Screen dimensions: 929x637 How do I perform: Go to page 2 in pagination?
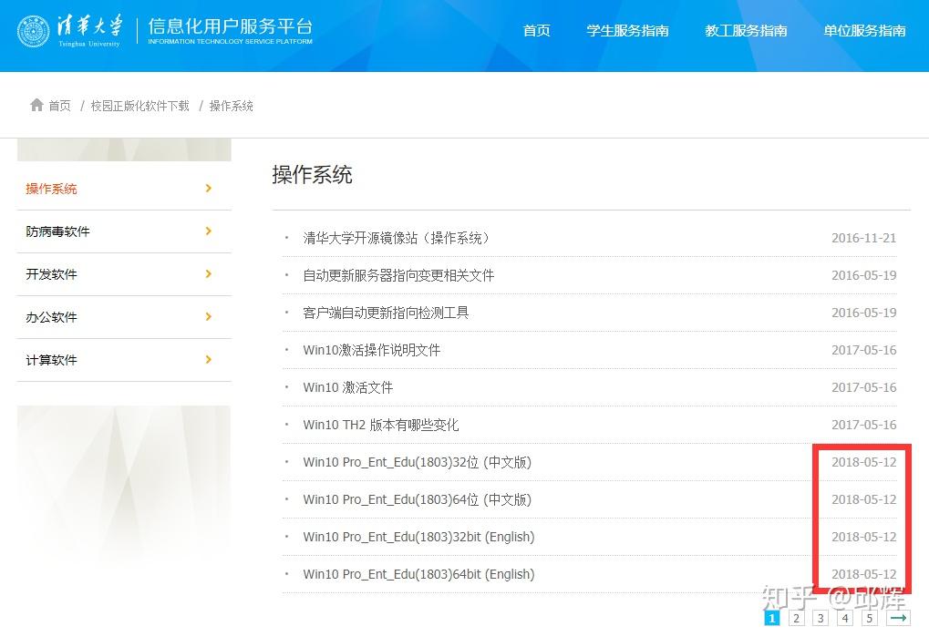796,618
